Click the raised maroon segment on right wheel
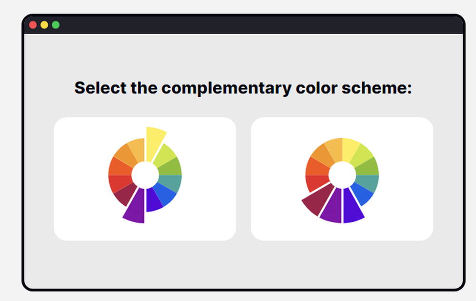This screenshot has height=301, width=476. pos(317,200)
